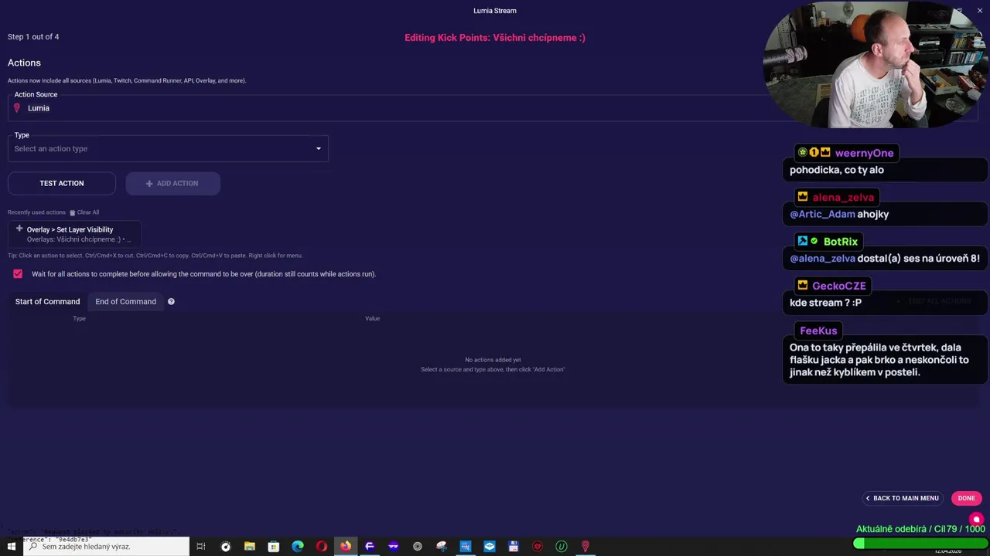Open Microsoft Store from the taskbar
This screenshot has width=990, height=556.
tap(273, 546)
